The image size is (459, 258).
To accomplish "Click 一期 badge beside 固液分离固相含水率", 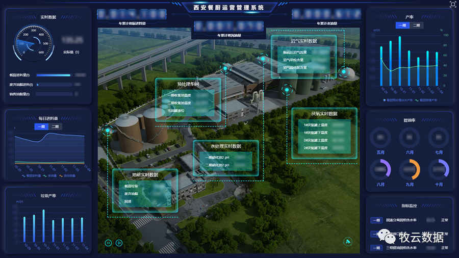I will point(376,220).
